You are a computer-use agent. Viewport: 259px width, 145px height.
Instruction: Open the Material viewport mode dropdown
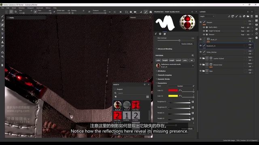pyautogui.click(x=140, y=17)
